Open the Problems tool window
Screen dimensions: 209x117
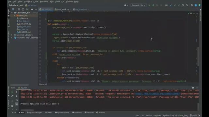pos(77,112)
